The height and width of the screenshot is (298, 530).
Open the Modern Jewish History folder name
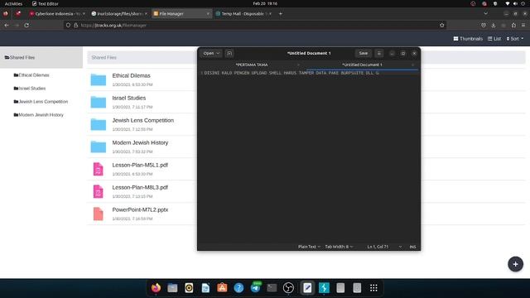(x=140, y=143)
